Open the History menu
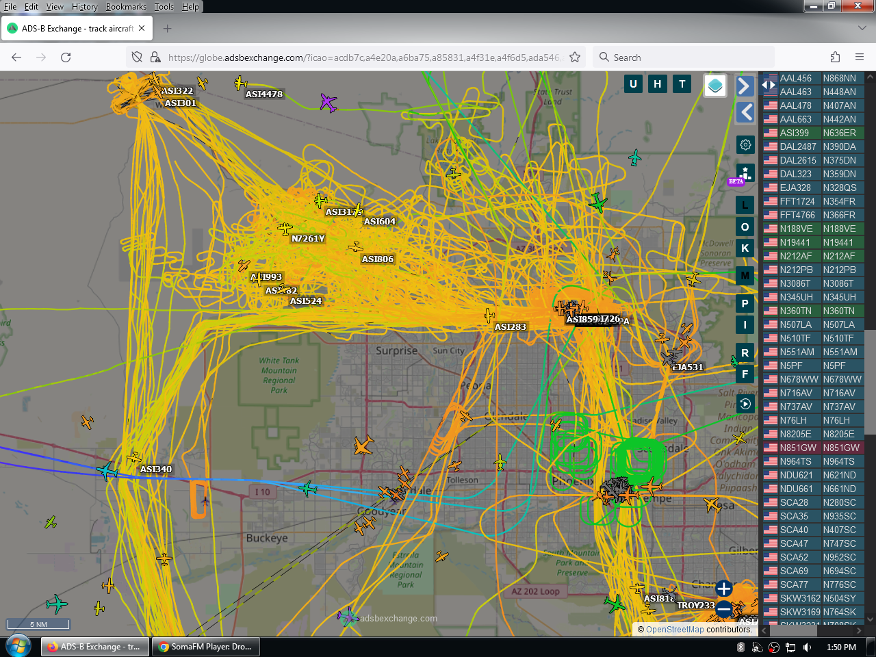The image size is (876, 657). (85, 6)
